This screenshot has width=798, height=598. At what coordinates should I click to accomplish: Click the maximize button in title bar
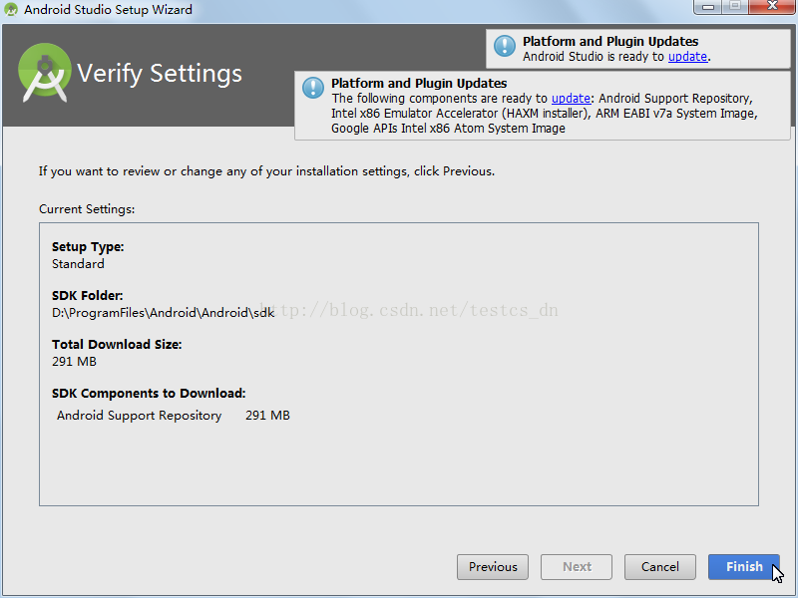pyautogui.click(x=735, y=7)
